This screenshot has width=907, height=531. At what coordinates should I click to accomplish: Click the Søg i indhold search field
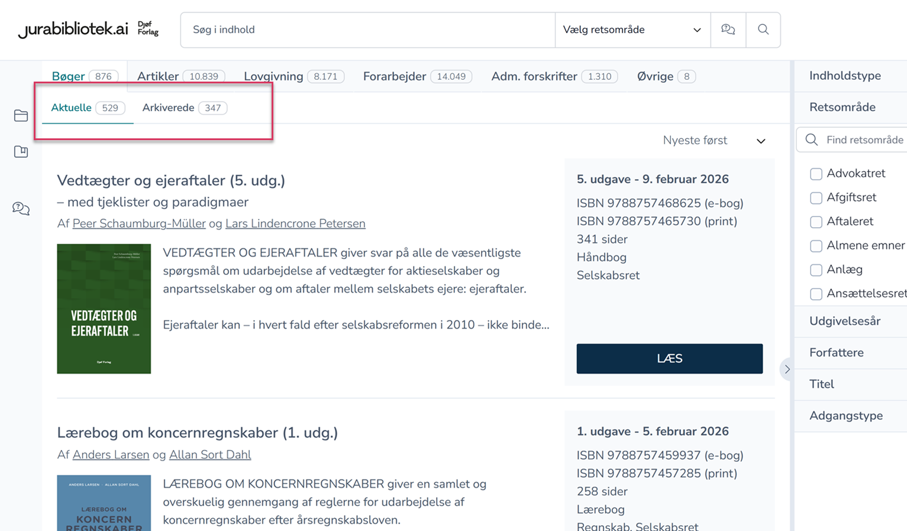pos(367,30)
